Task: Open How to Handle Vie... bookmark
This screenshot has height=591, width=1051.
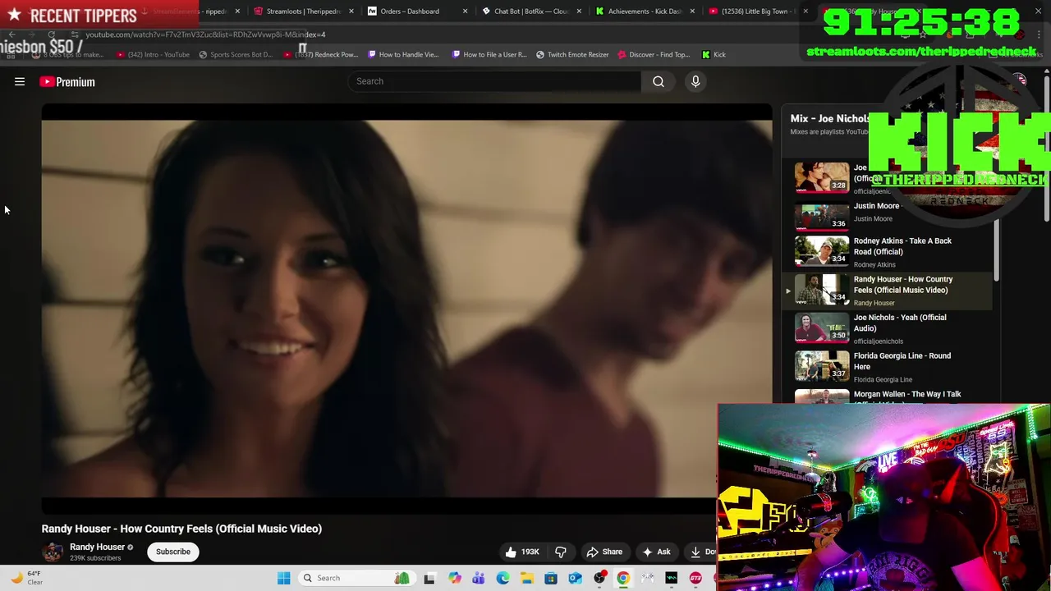Action: 403,55
